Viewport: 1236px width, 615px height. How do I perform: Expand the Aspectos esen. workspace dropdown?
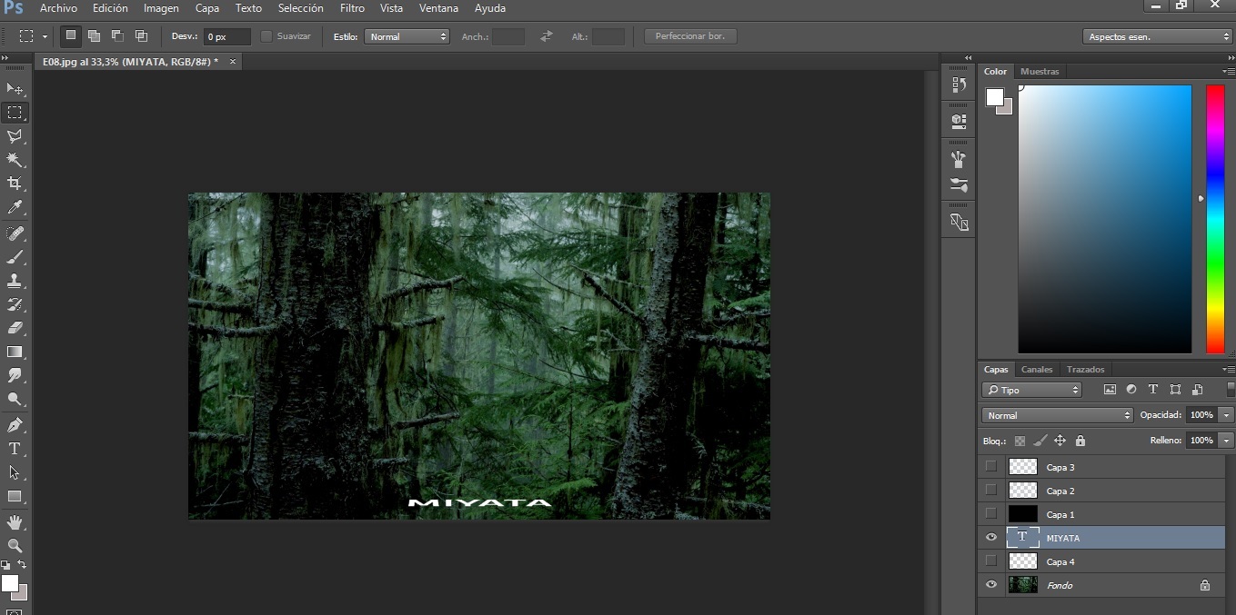(1157, 37)
